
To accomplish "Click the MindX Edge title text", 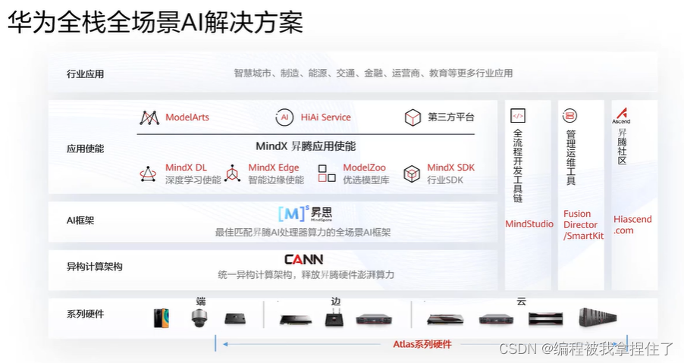I will (x=274, y=167).
